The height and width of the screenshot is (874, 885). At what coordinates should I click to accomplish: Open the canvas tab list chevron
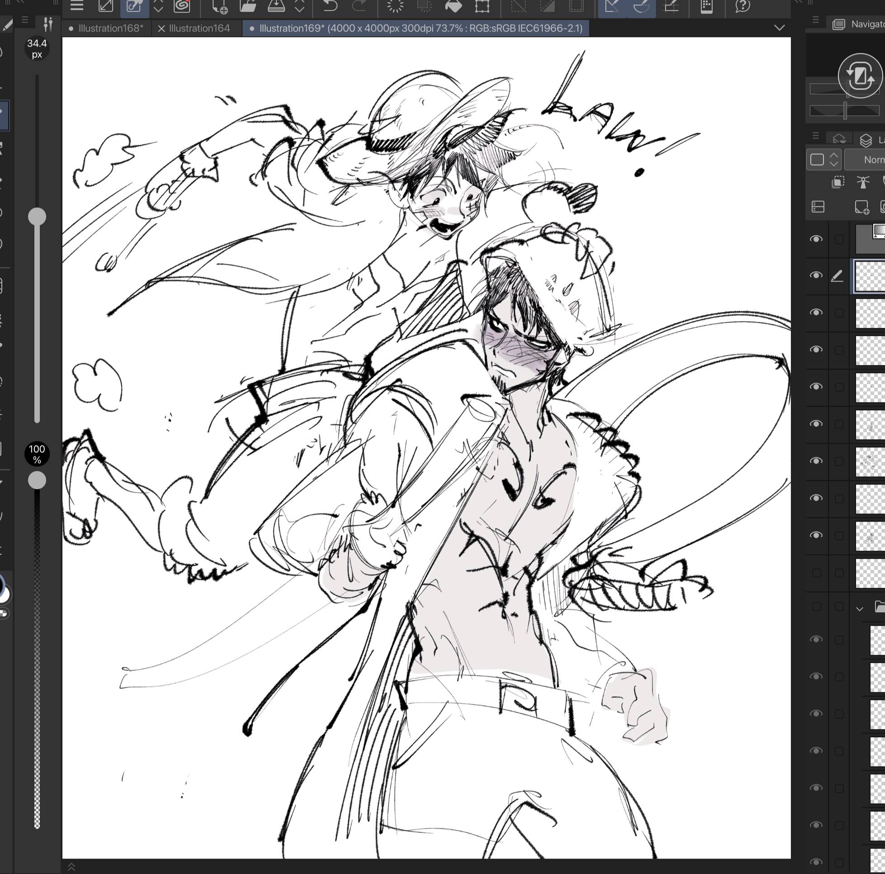coord(779,28)
